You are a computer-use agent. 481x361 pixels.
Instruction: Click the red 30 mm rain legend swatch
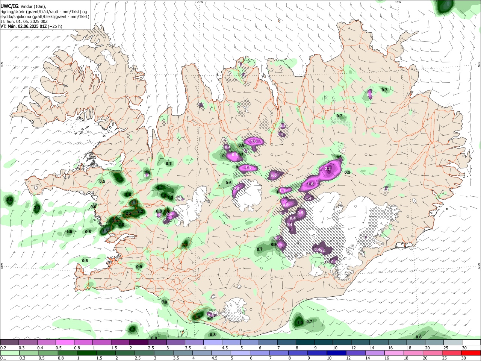point(471,353)
